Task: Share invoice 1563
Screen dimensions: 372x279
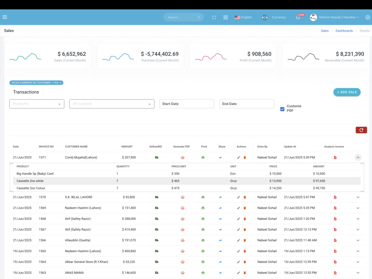Action: [220, 273]
